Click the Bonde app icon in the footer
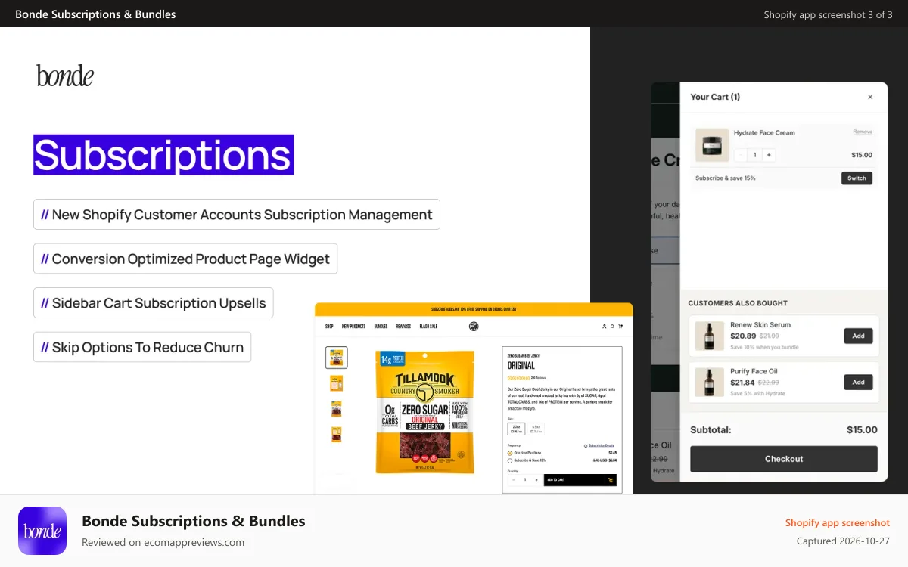 tap(42, 531)
